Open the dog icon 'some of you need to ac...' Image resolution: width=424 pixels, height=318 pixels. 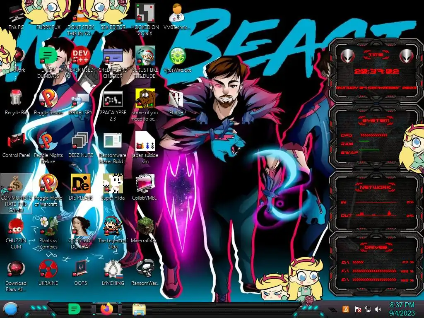point(145,106)
